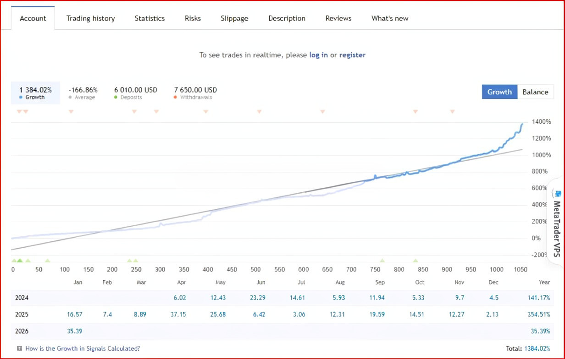Select the 1 384.02% Growth indicator
This screenshot has width=565, height=359.
click(35, 93)
